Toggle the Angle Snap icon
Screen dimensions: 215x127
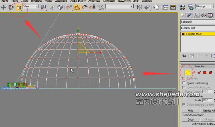[77, 7]
